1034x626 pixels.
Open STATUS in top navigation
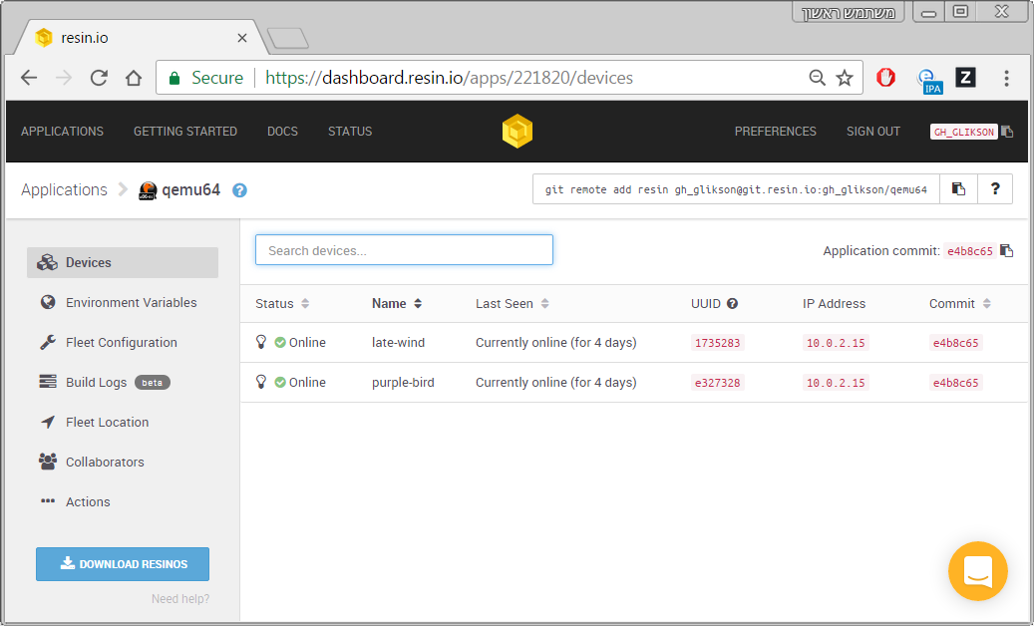coord(350,132)
